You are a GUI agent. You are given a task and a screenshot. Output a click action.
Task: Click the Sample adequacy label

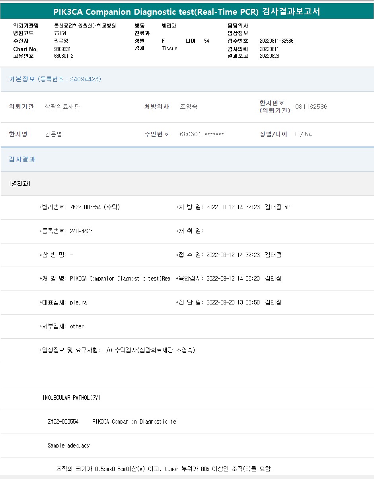tap(68, 446)
